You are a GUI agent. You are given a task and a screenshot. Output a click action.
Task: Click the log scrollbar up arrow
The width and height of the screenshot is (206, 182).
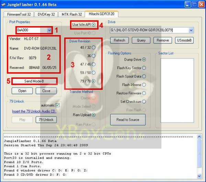coord(199,137)
